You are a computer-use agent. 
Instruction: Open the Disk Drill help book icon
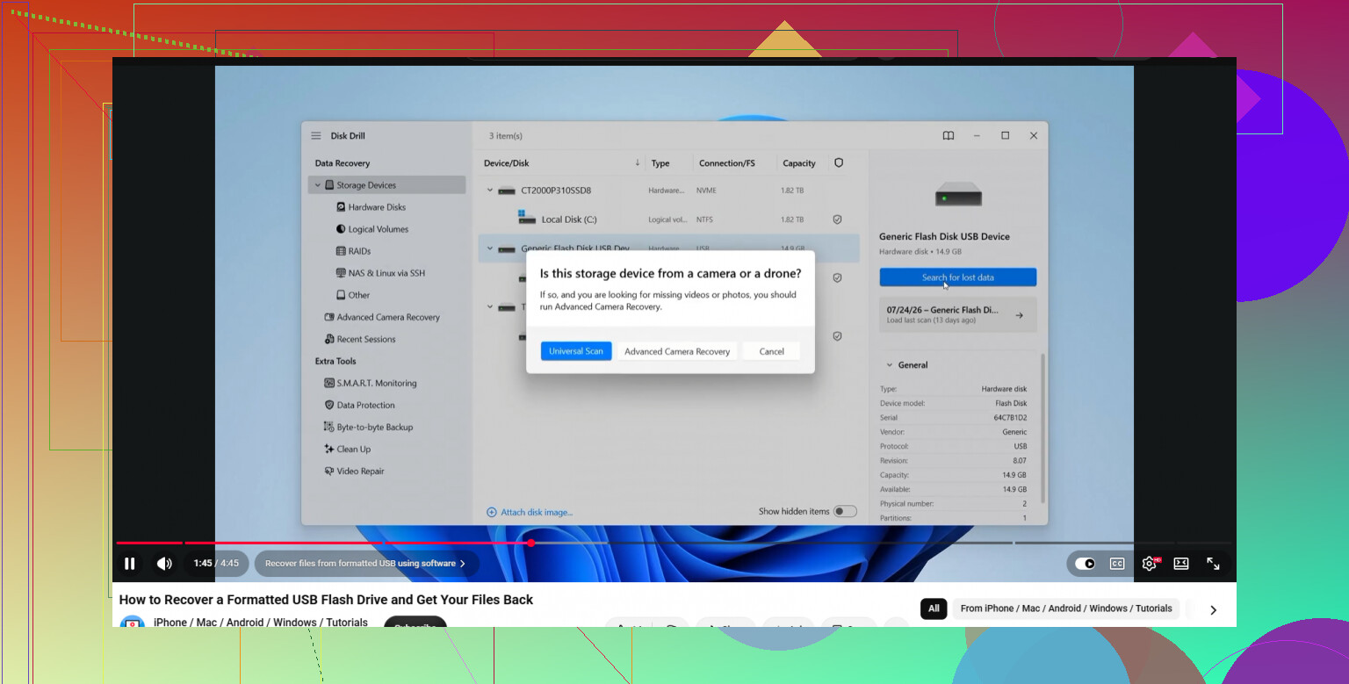(949, 136)
